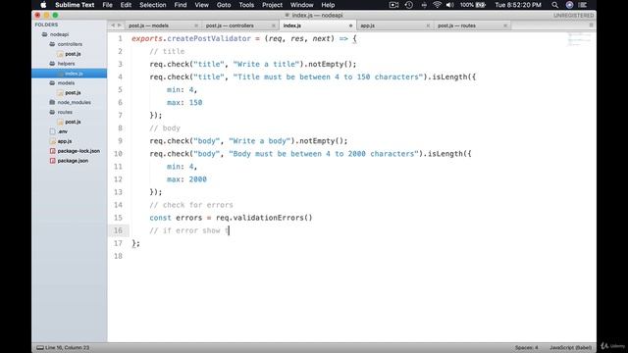This screenshot has width=628, height=353.
Task: Open the Sublime Text app menu
Action: click(75, 5)
